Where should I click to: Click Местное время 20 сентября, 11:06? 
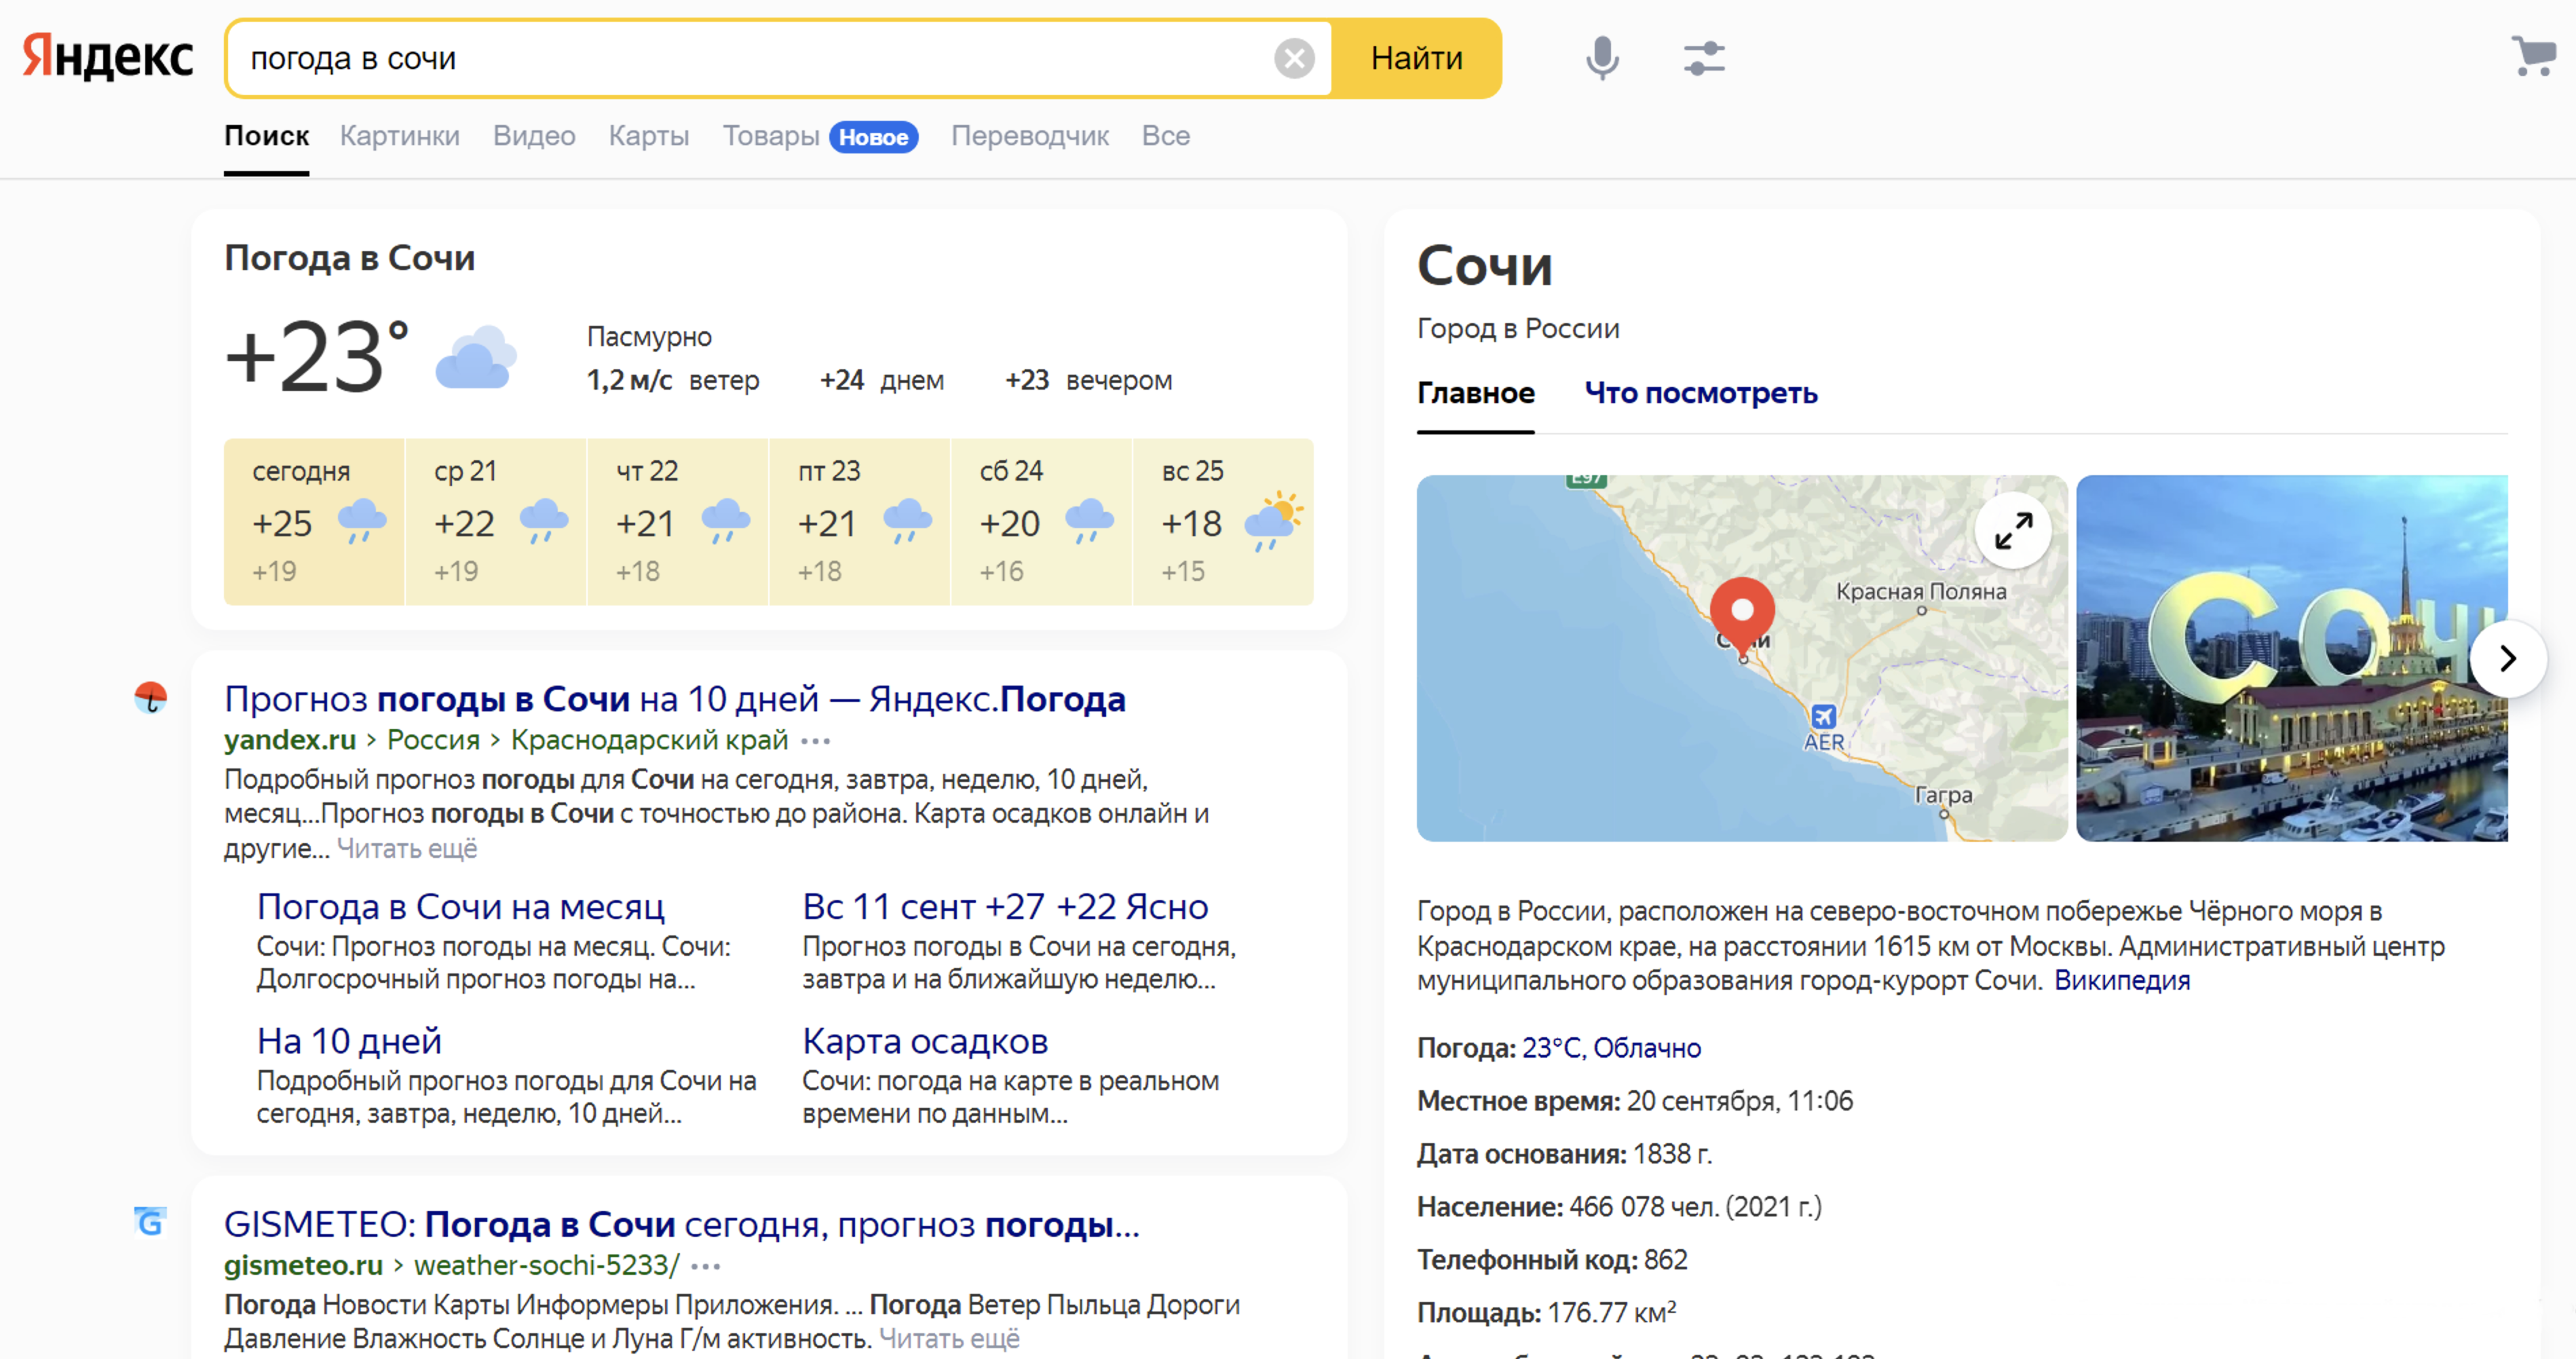[1634, 1101]
